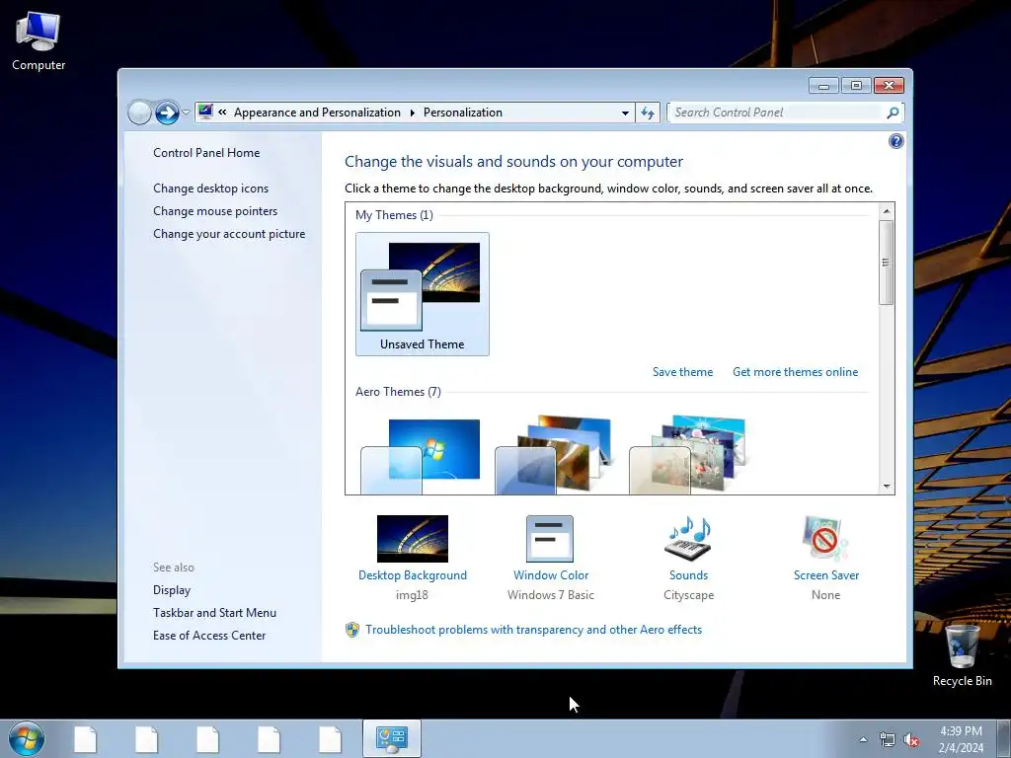Open the Windows Start button
This screenshot has height=758, width=1011.
click(x=27, y=738)
